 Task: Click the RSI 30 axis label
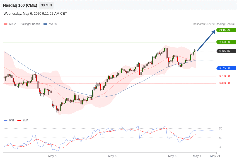221,147
